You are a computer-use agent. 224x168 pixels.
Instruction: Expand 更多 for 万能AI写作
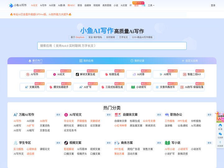(x=58, y=115)
